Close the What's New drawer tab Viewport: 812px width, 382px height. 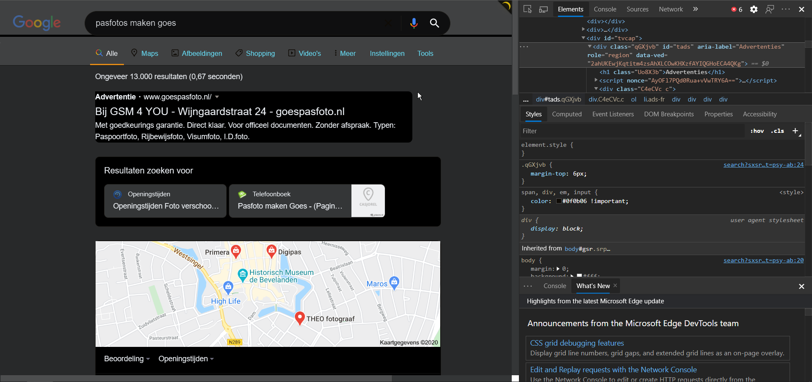pyautogui.click(x=615, y=286)
